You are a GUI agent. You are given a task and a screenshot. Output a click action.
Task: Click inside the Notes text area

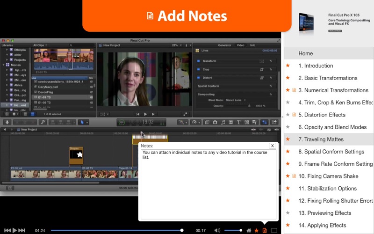click(x=208, y=184)
